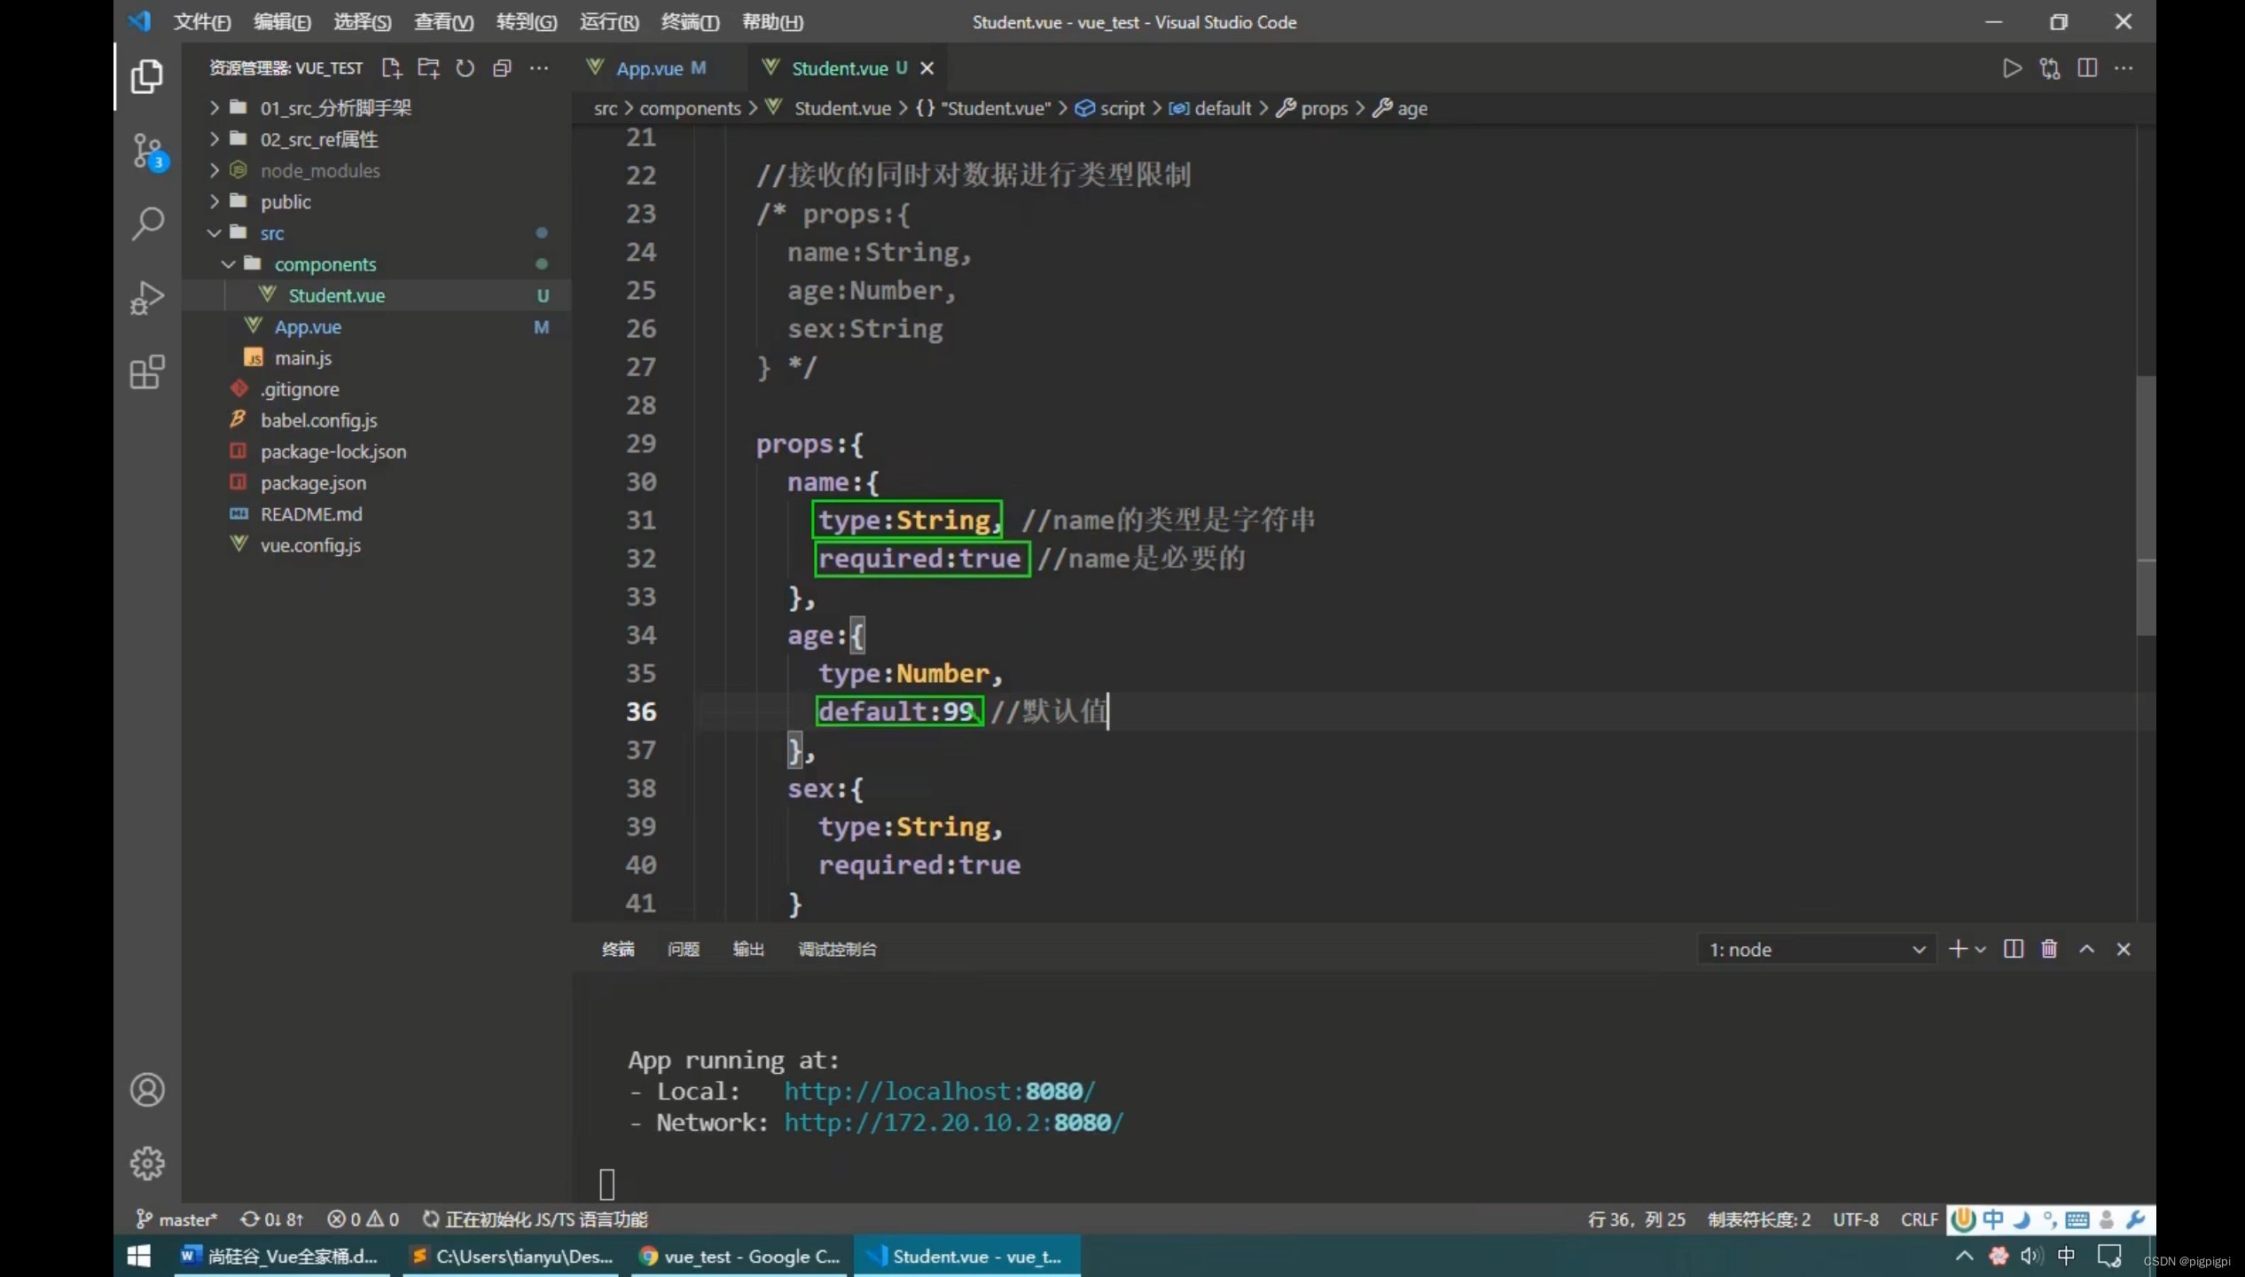Change the 制表符长度: 2 indentation
The height and width of the screenshot is (1277, 2245).
coord(1759,1219)
